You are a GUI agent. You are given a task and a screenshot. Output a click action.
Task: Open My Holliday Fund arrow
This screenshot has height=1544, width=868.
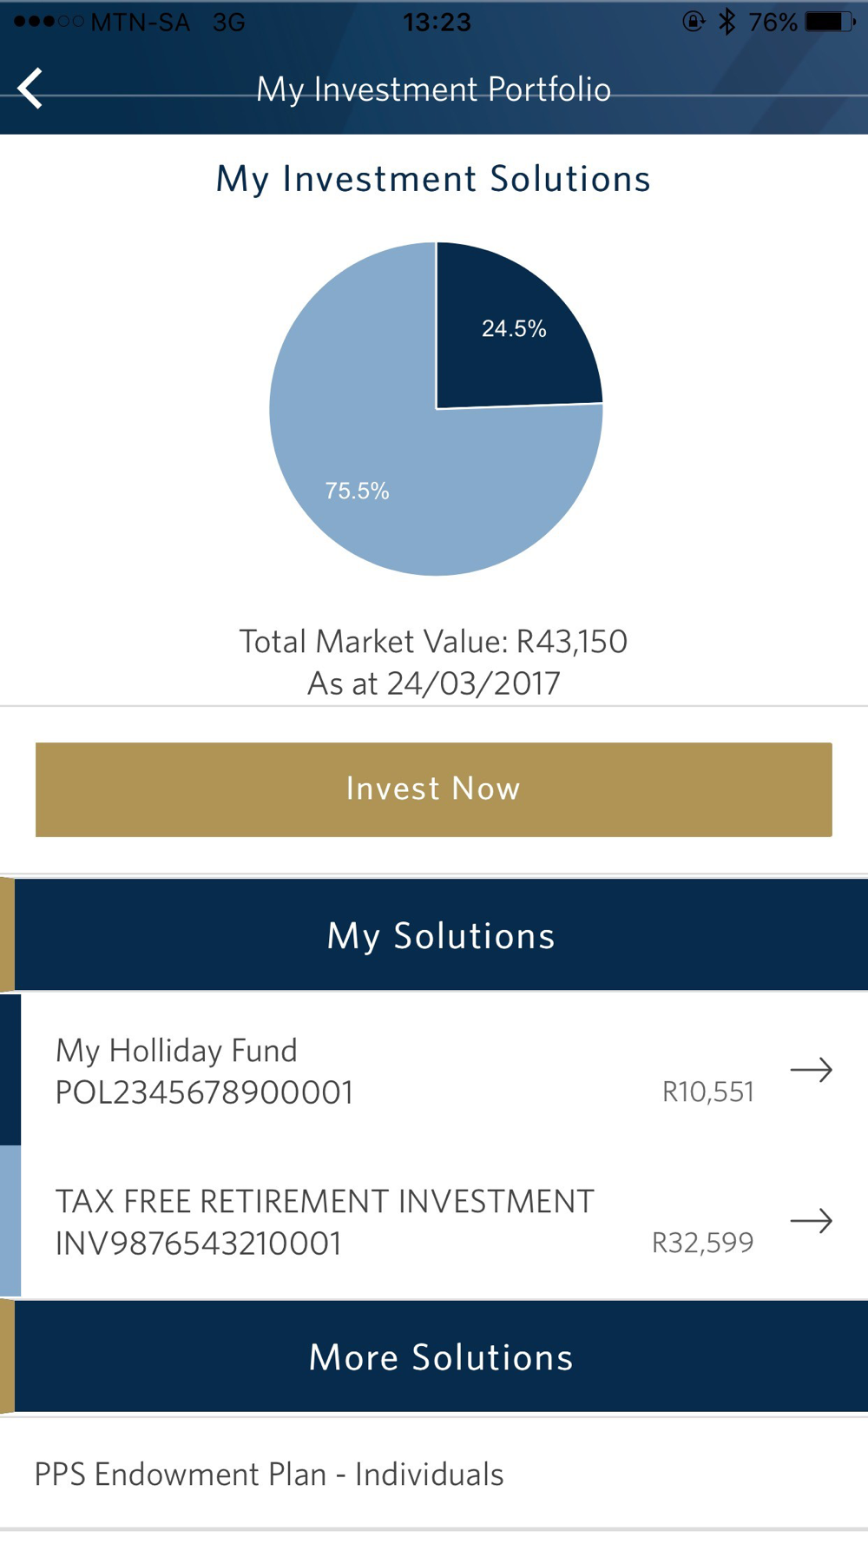811,1070
